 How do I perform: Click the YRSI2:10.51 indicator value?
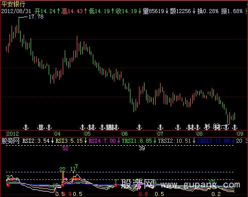click(174, 141)
